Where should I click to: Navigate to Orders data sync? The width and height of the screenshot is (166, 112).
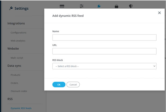(15, 83)
